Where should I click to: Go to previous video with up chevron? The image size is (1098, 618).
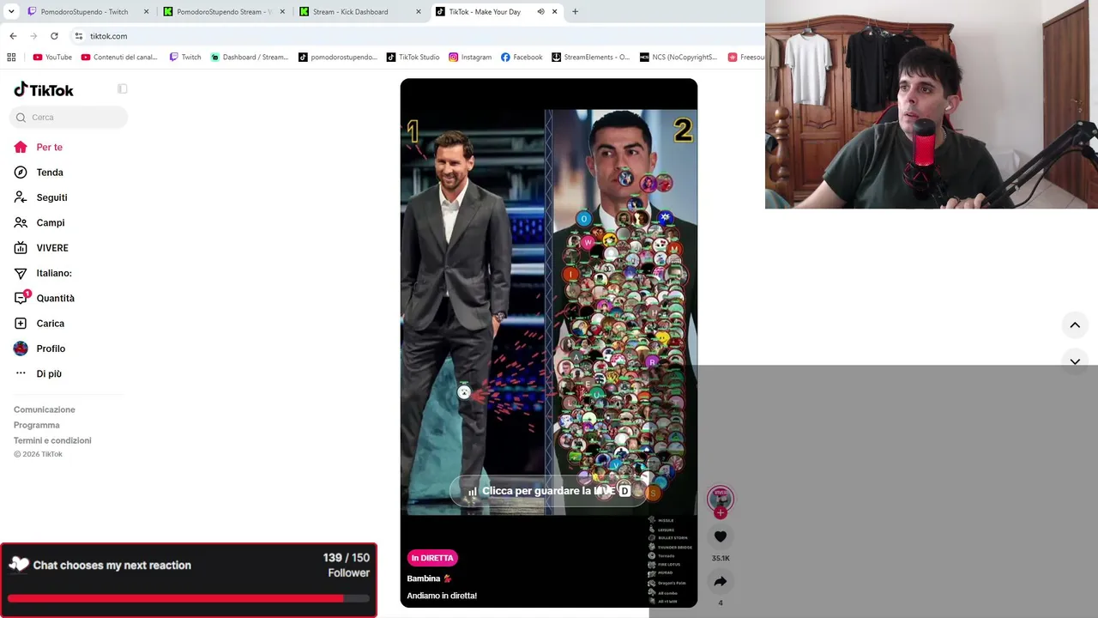(x=1075, y=325)
